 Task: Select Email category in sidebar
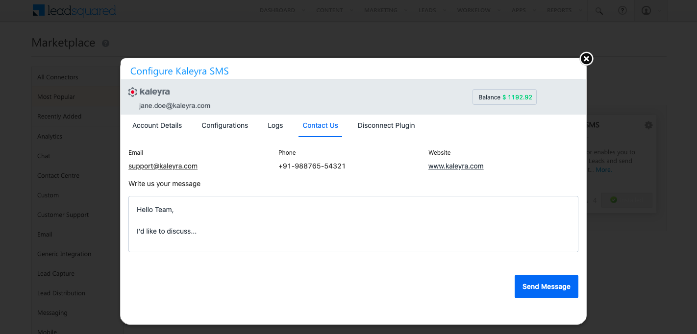[45, 234]
